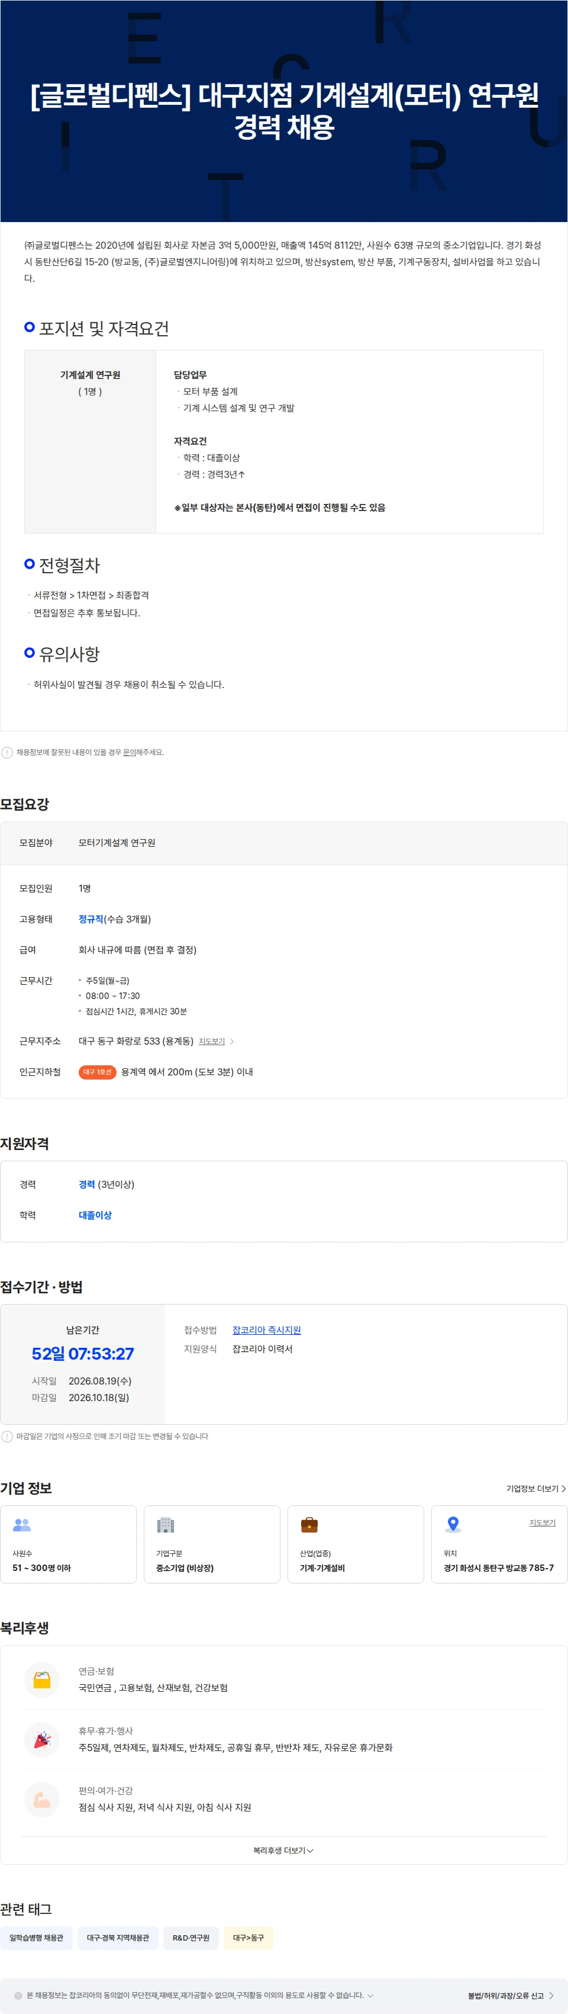Click the 연금·보험 benefits icon
The height and width of the screenshot is (2014, 568).
42,1679
